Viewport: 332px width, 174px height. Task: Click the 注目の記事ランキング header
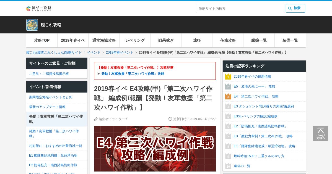[x=264, y=66]
